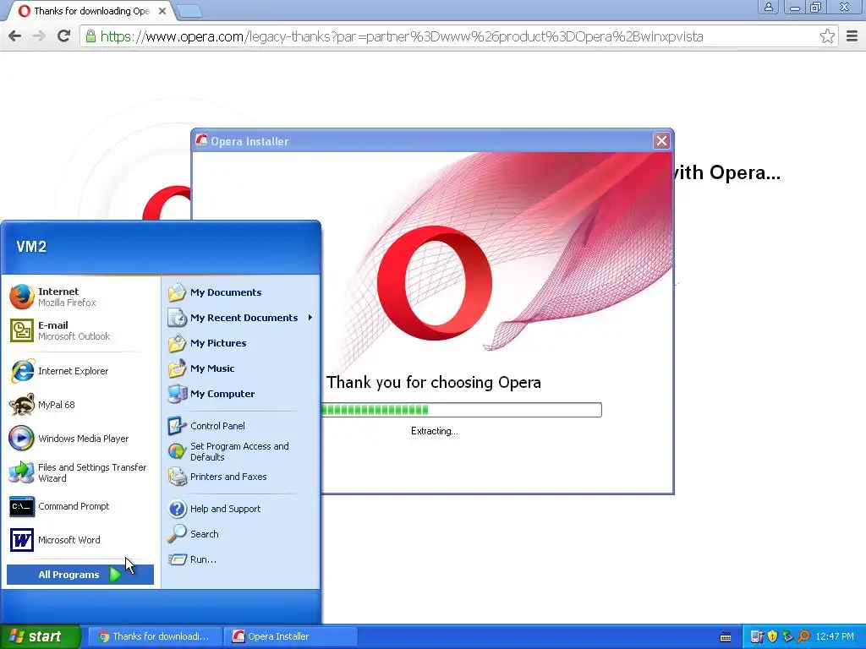Open the Chrome user profile button
866x649 pixels.
(768, 7)
